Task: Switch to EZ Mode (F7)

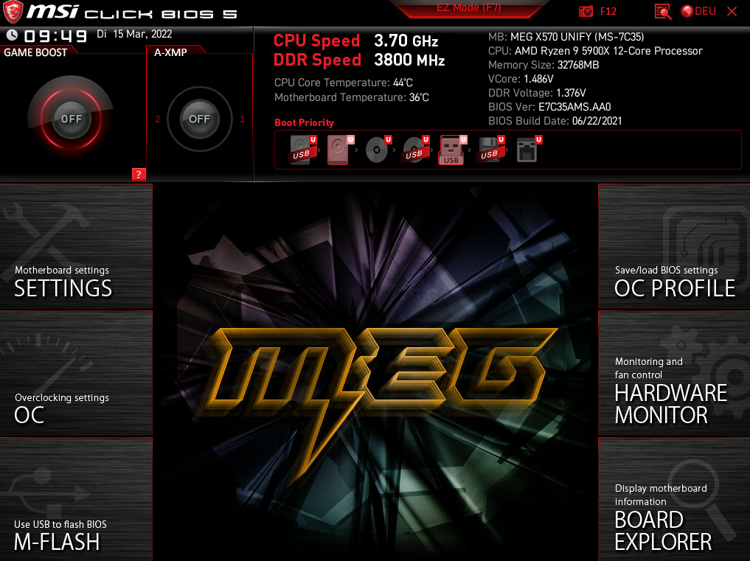Action: [x=469, y=8]
